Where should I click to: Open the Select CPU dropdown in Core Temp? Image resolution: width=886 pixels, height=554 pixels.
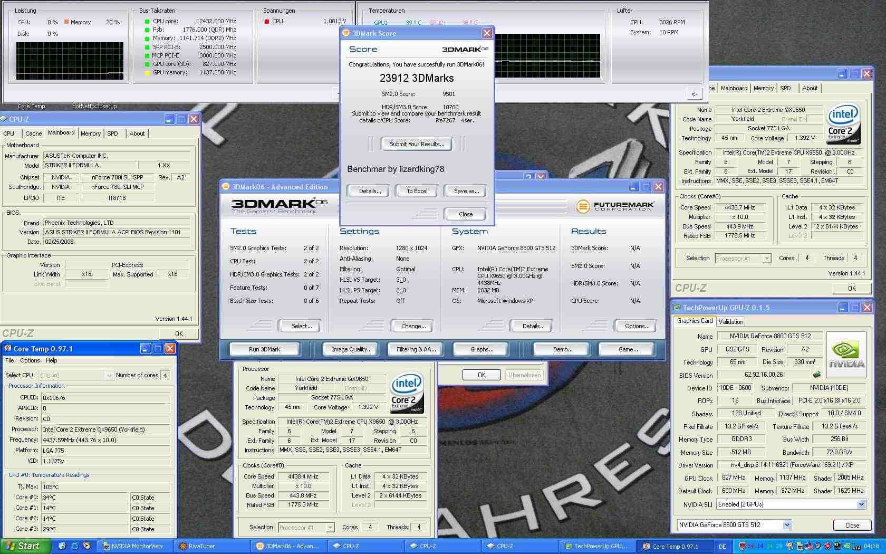tap(109, 375)
